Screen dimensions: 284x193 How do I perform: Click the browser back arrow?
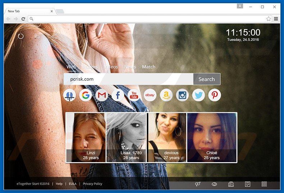8,19
